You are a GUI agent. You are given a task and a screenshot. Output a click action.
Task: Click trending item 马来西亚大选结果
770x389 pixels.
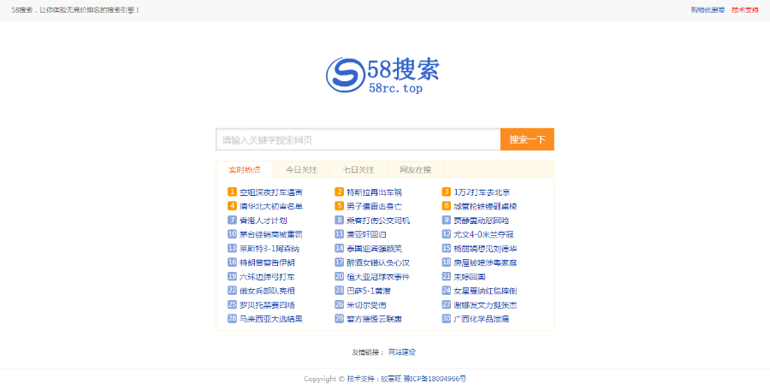[271, 319]
